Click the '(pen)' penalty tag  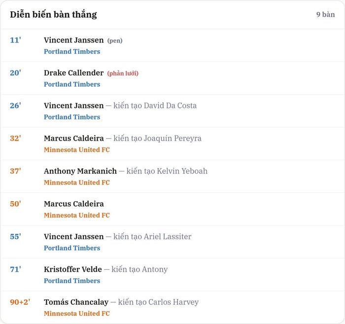115,40
